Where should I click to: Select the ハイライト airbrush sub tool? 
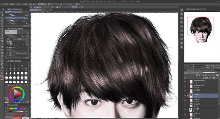pyautogui.click(x=16, y=21)
